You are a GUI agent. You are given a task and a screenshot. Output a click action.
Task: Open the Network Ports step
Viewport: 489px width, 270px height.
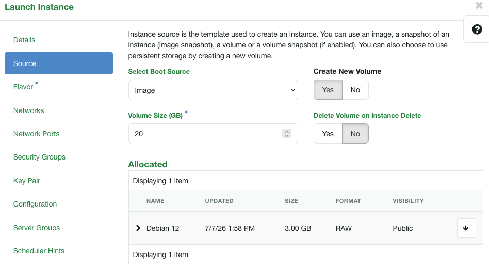click(36, 134)
